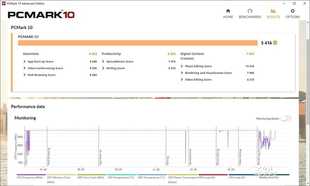
Task: Expand Video Editing Score
Action: [x=182, y=80]
